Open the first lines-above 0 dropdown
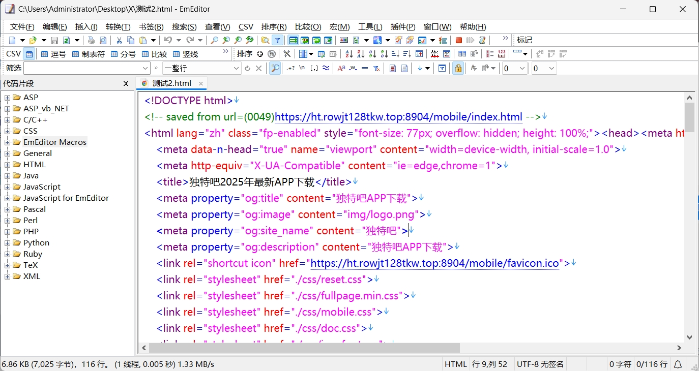This screenshot has height=371, width=699. (522, 68)
